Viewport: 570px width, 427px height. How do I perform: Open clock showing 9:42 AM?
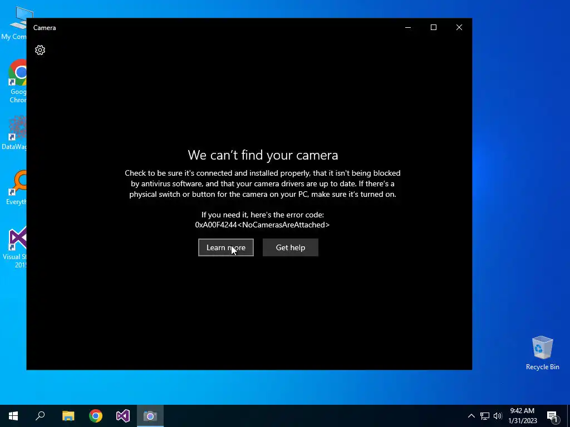(522, 416)
